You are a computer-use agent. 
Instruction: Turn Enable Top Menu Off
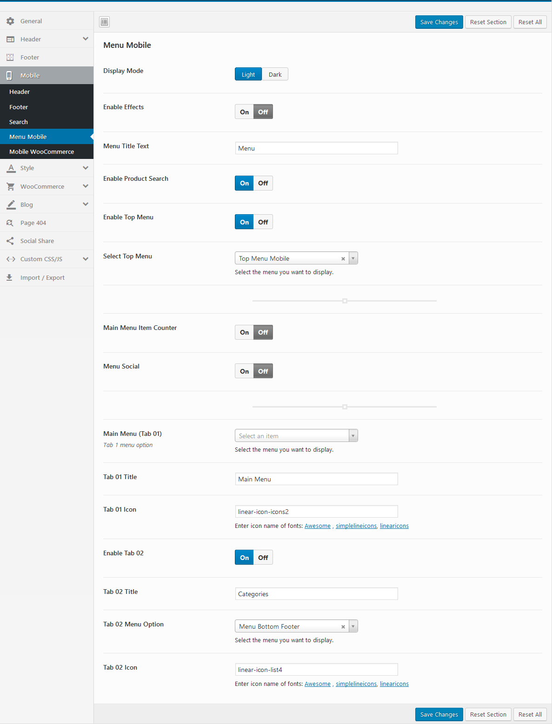[x=263, y=222]
